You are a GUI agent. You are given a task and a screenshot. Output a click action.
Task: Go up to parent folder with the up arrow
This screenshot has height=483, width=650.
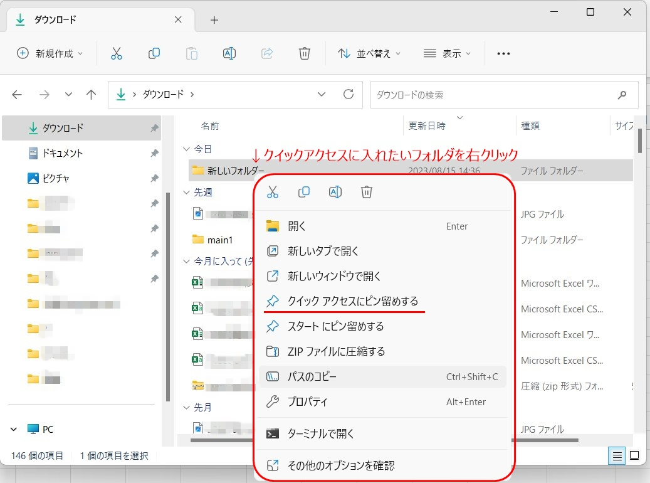91,94
